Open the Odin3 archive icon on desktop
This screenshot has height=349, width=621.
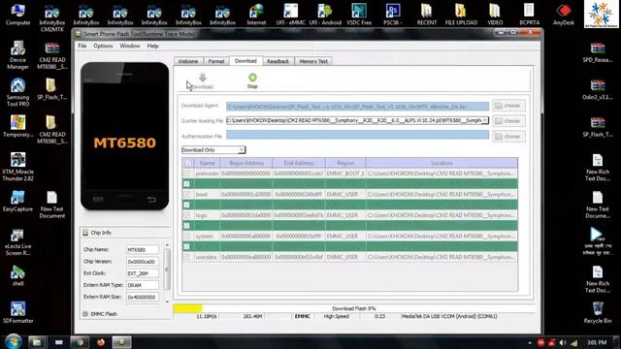pos(598,89)
